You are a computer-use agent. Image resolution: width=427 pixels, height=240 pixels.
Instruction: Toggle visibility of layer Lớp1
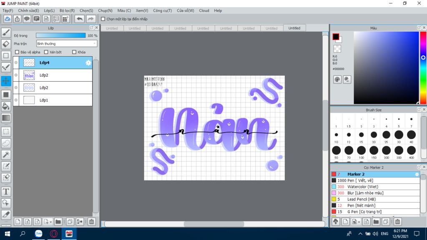(x=16, y=100)
